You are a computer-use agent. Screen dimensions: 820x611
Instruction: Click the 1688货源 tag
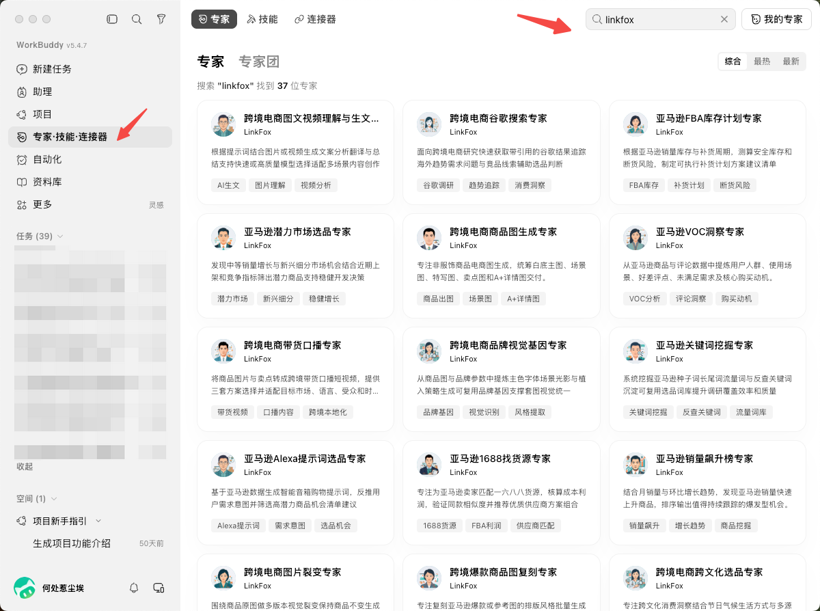[439, 526]
